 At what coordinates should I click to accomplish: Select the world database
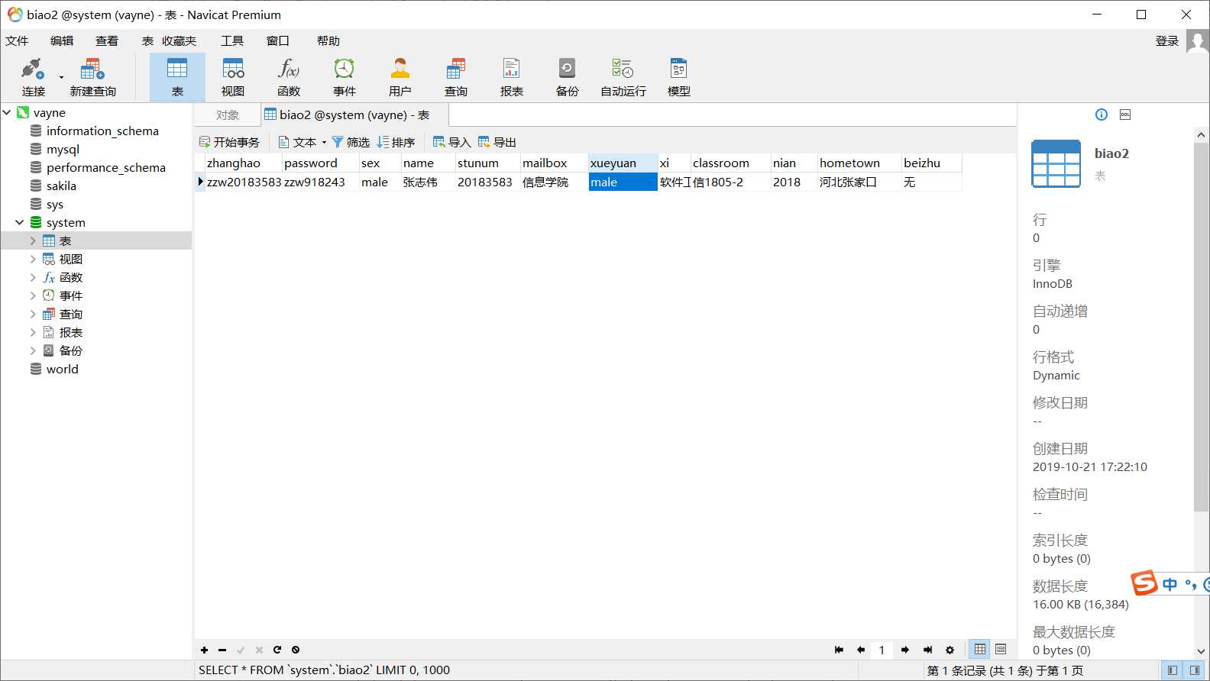pyautogui.click(x=62, y=369)
